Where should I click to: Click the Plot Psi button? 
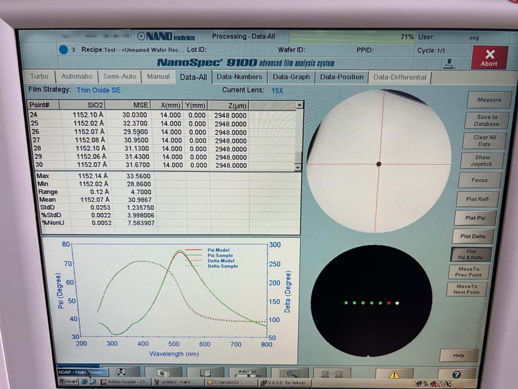475,218
